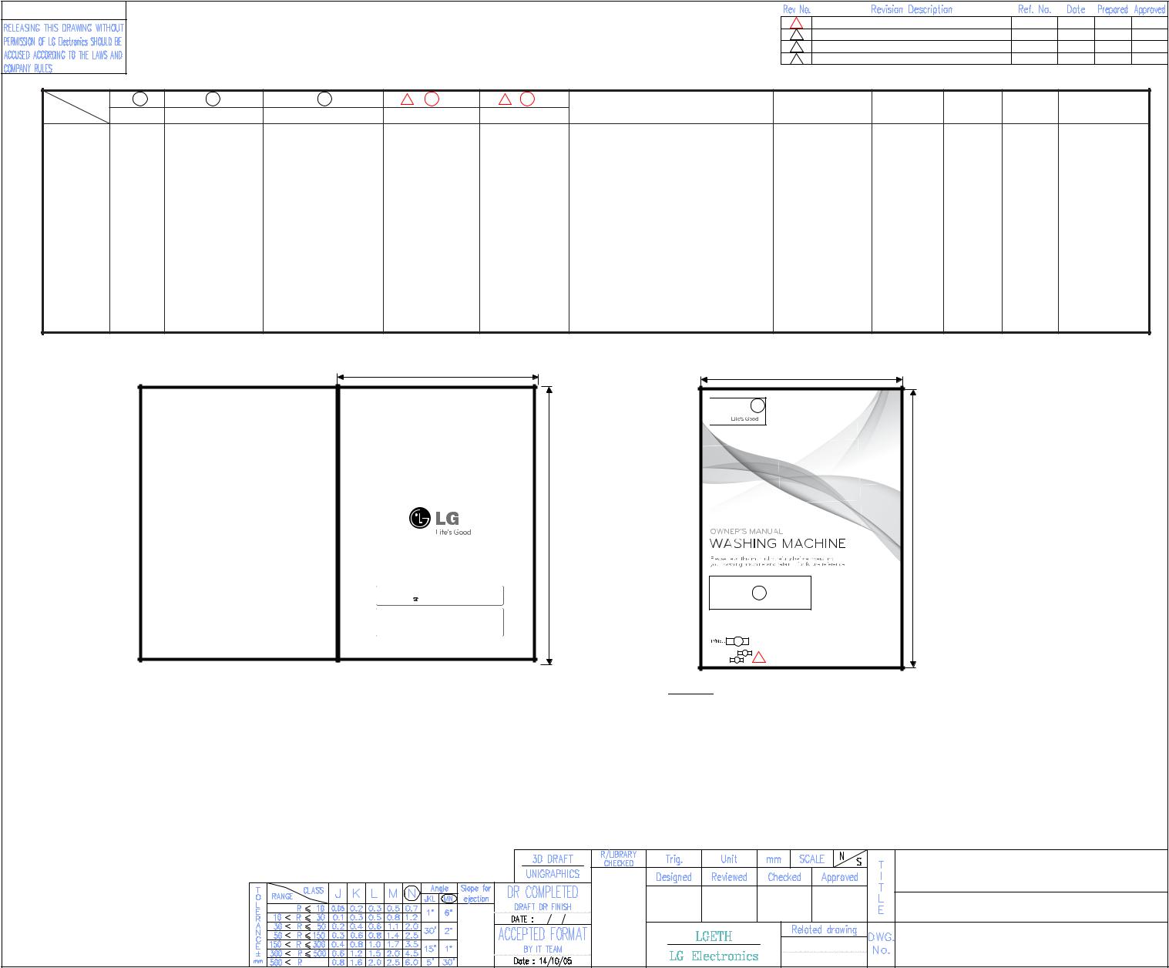Click the 'DWG. No.' label
1169x968 pixels.
pos(881,944)
